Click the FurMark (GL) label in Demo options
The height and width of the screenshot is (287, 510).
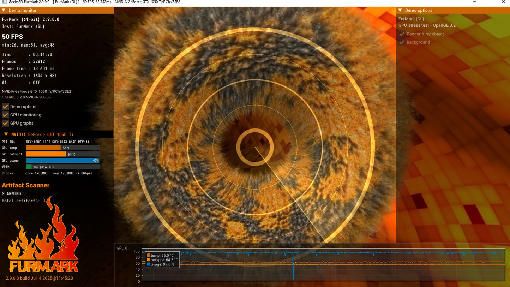pos(411,19)
